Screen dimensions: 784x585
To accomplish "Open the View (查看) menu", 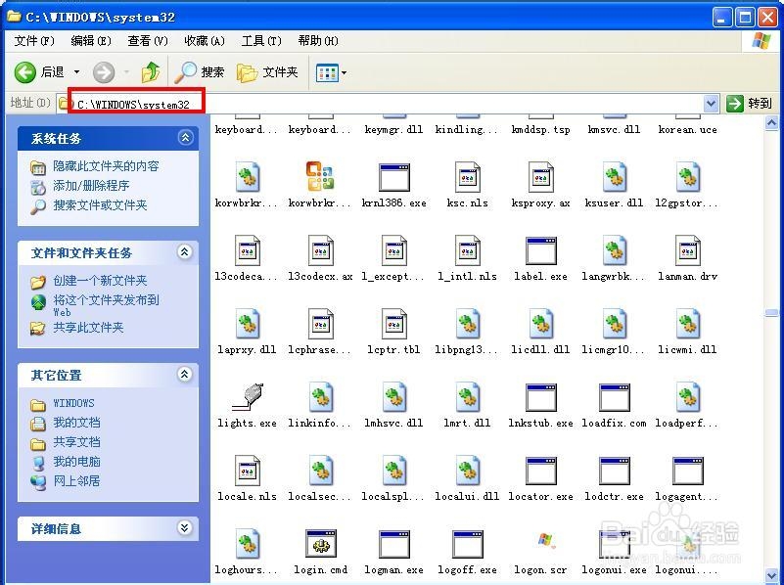I will (x=148, y=40).
